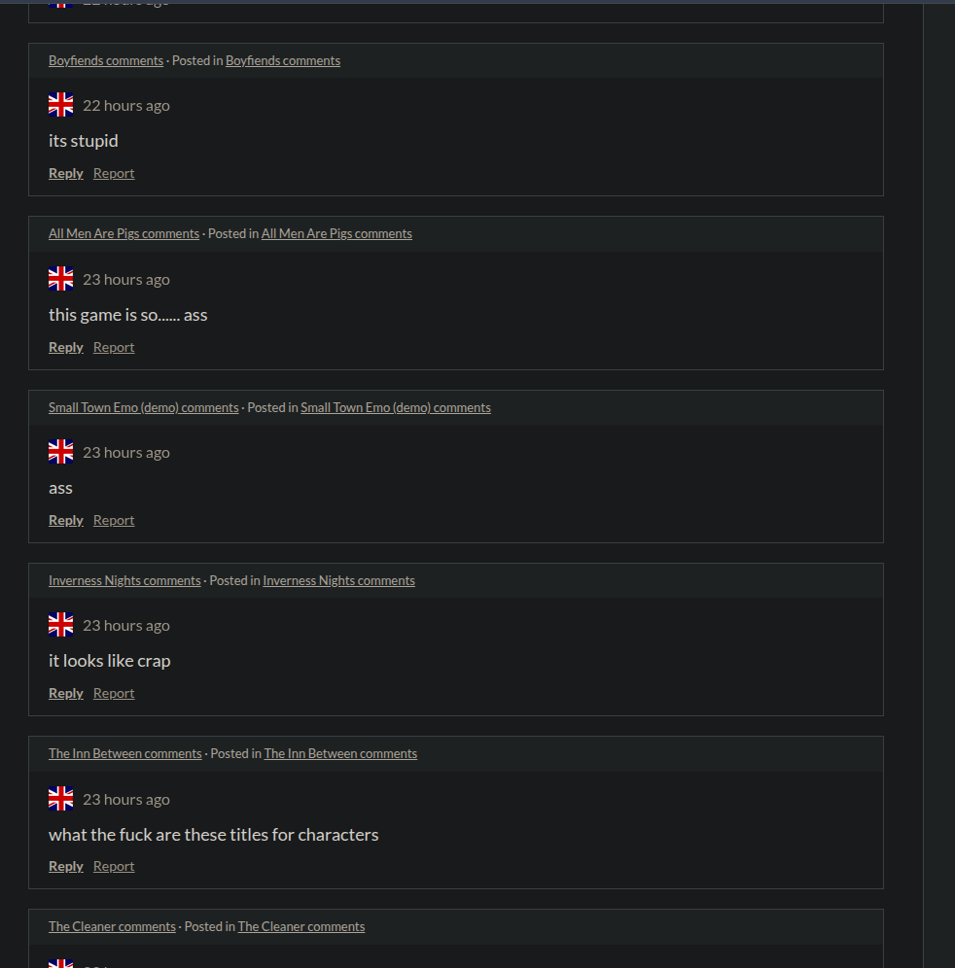Click the UK flag avatar above The Cleaner comment
The width and height of the screenshot is (955, 968).
[x=60, y=963]
